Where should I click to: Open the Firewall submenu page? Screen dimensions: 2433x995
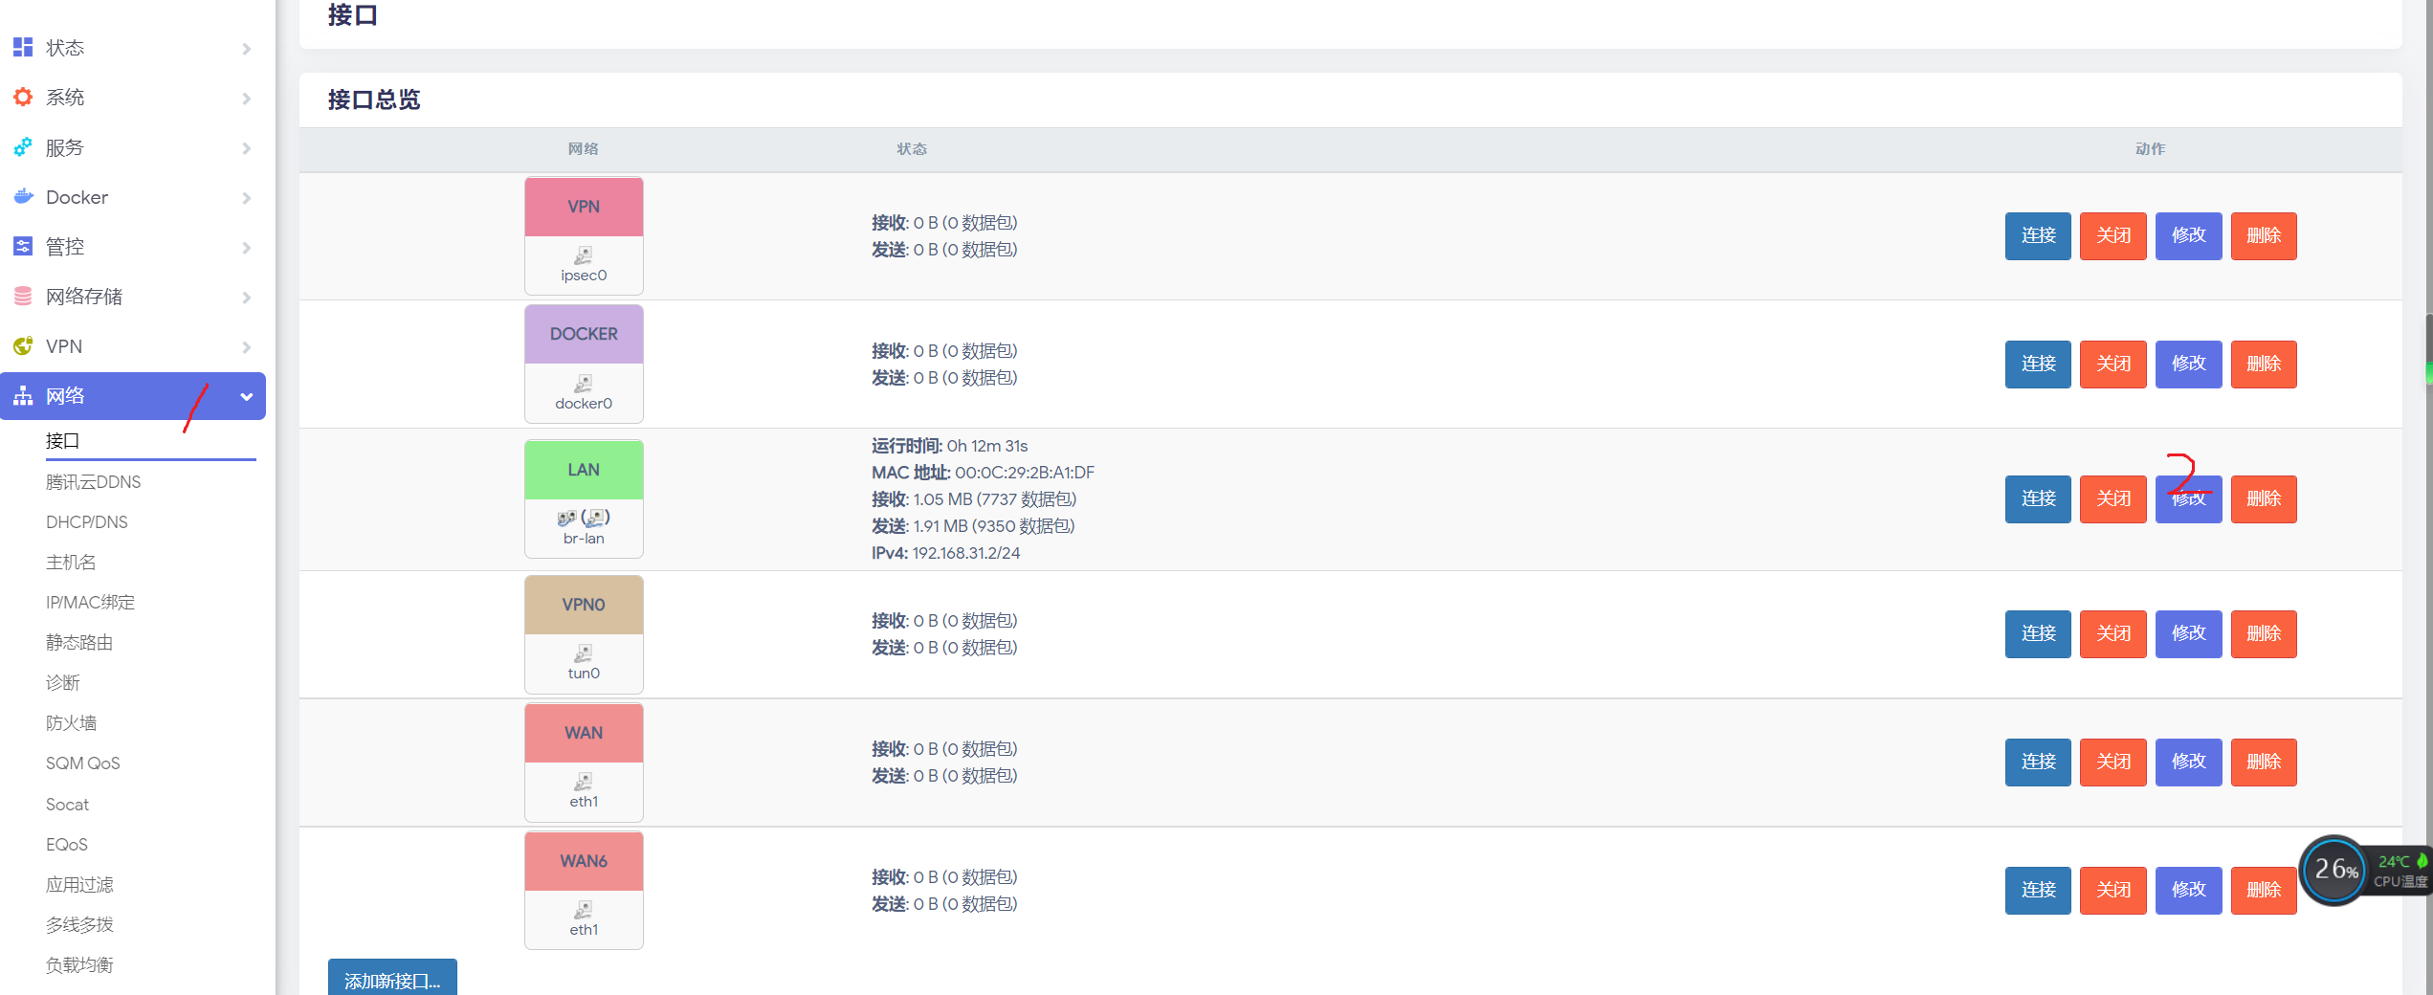coord(72,723)
